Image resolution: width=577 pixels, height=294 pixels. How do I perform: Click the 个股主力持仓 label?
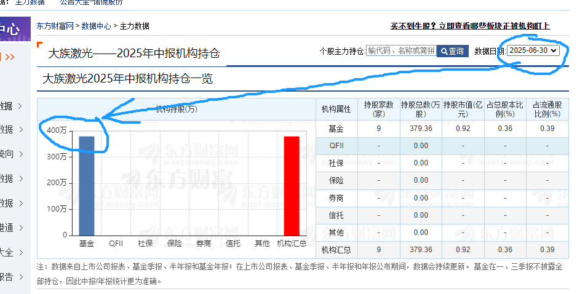click(342, 51)
